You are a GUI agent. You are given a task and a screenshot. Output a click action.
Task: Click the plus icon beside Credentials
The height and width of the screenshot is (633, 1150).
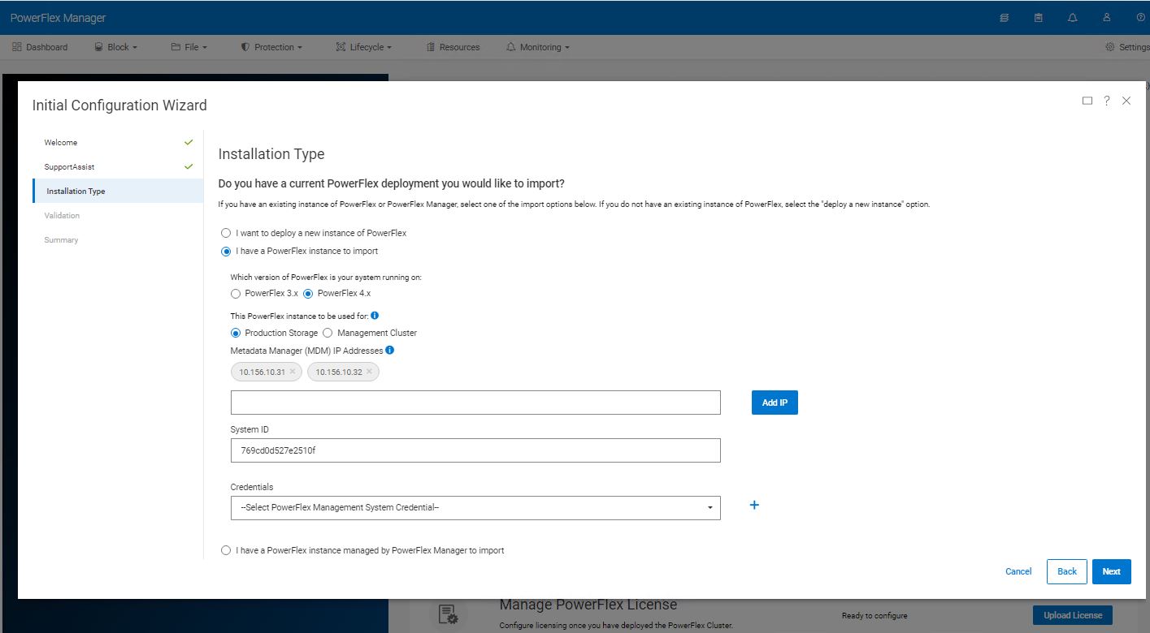pyautogui.click(x=753, y=505)
